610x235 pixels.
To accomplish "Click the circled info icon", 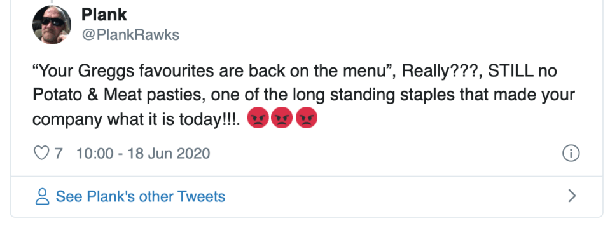I will point(571,153).
